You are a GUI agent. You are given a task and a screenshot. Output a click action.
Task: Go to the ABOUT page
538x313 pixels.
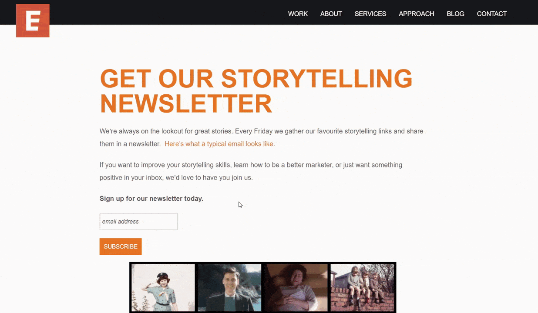[x=331, y=14]
